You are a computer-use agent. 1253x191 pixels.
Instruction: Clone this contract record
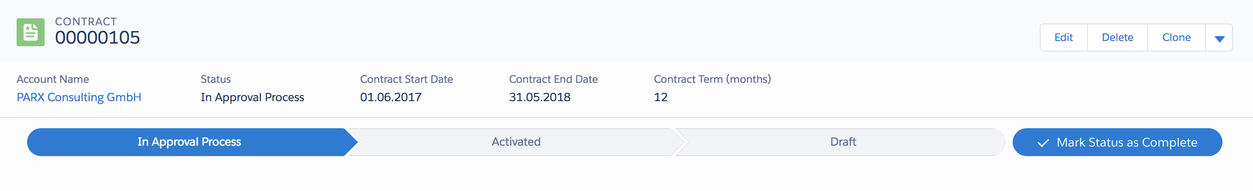click(x=1176, y=38)
